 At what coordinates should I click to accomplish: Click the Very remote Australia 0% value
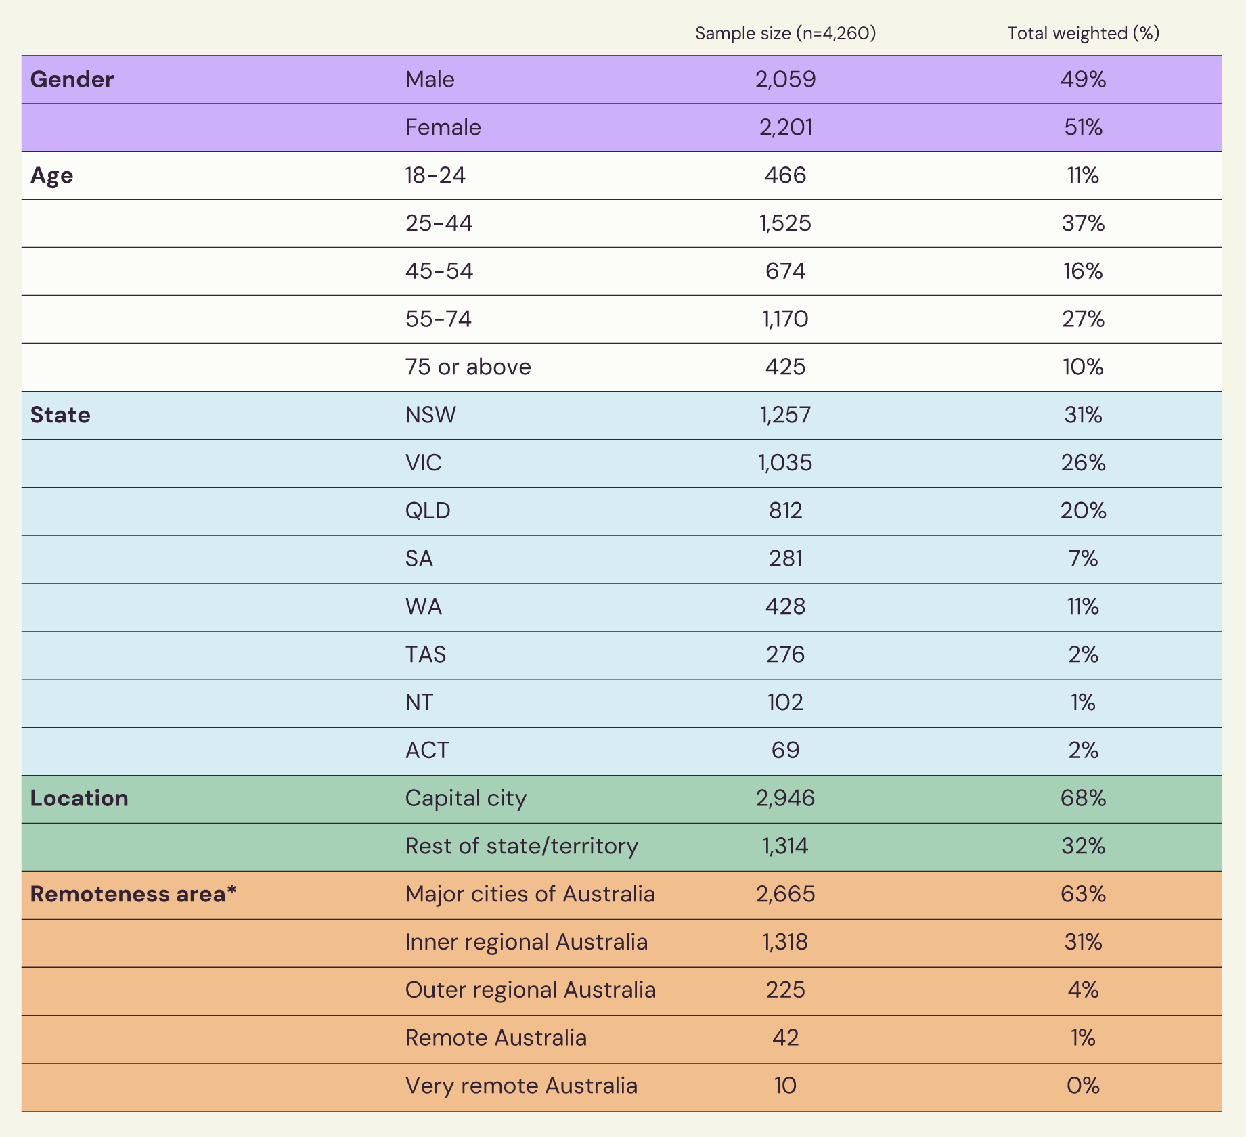click(1083, 1086)
